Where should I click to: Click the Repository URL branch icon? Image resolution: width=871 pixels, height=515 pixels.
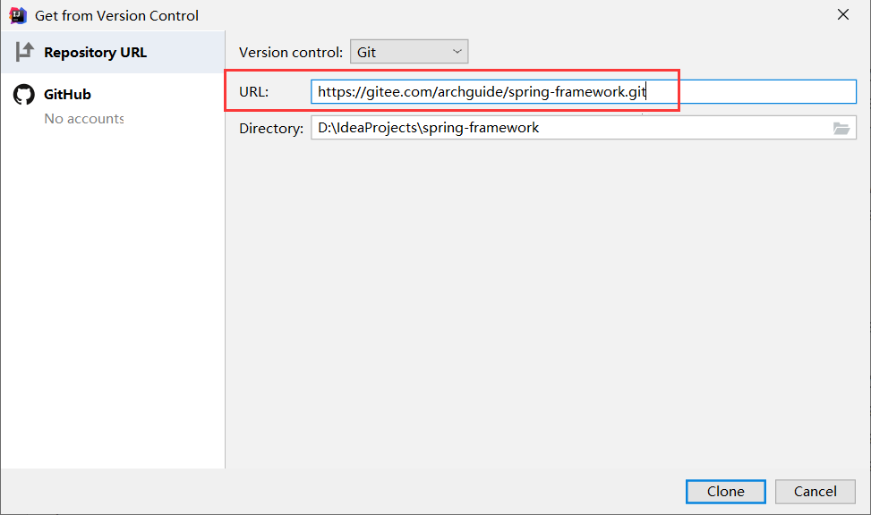pyautogui.click(x=24, y=52)
